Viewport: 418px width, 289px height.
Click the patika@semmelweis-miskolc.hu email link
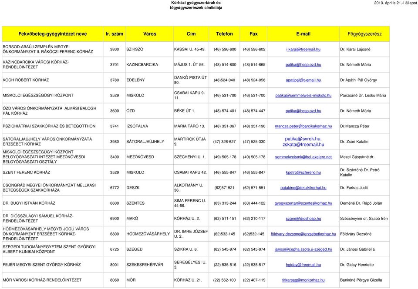[303, 95]
